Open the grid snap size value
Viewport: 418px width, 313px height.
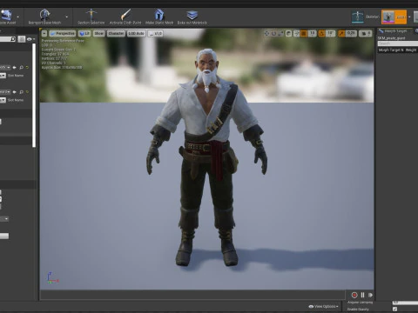coord(312,34)
